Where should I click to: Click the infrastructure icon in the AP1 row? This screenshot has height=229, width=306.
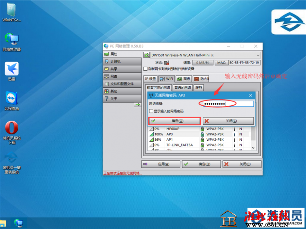235,140
